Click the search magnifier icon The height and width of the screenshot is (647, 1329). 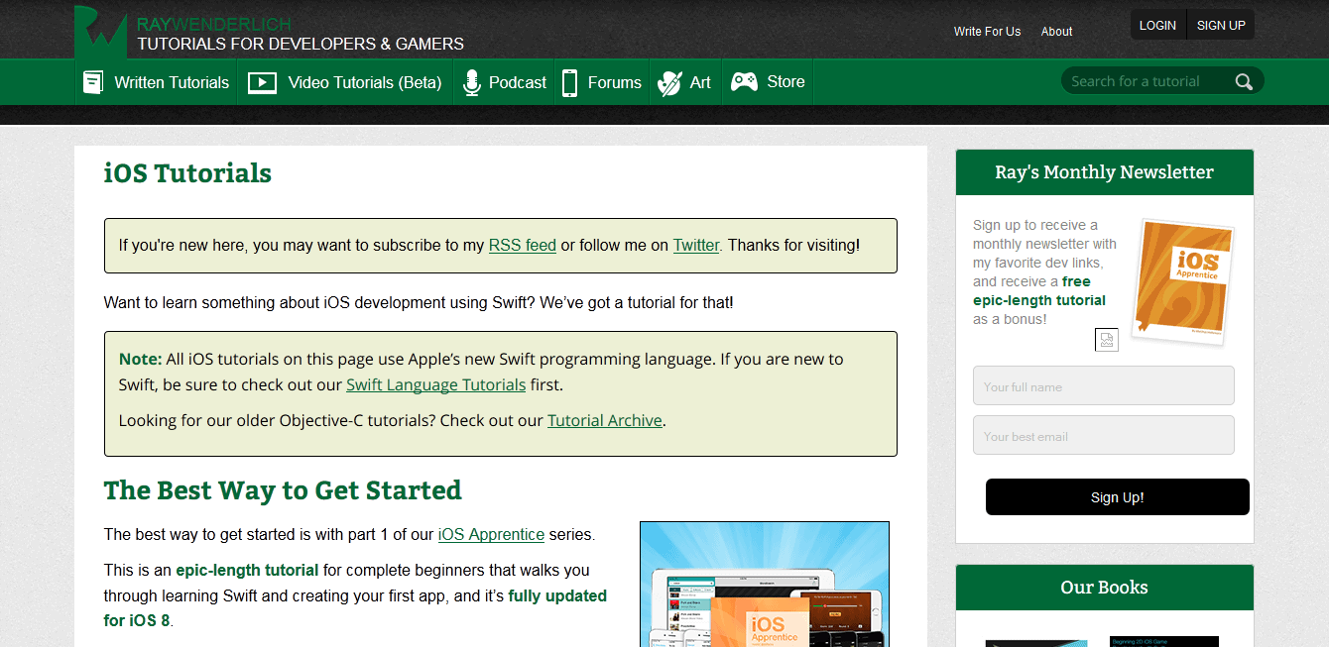(x=1244, y=81)
